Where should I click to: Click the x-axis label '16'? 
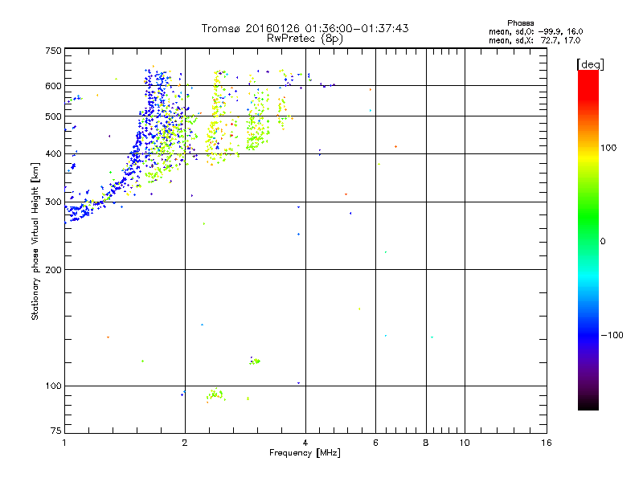tap(547, 443)
